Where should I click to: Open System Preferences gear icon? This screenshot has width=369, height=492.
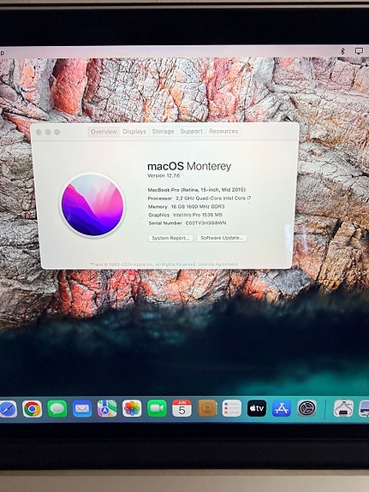307,408
